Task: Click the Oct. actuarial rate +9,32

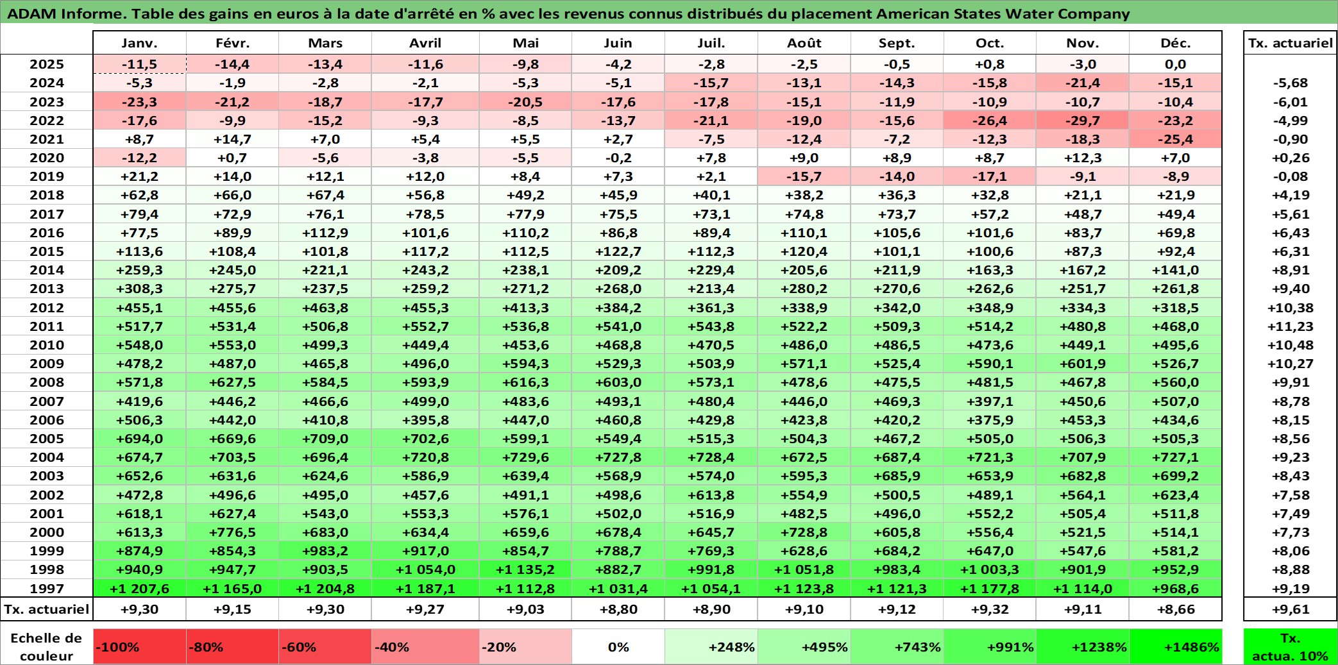Action: (990, 609)
